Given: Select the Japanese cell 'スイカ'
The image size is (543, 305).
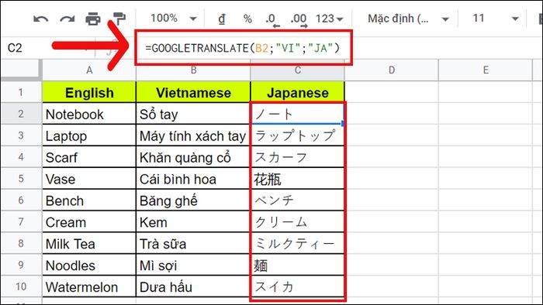Looking at the screenshot, I should tap(297, 286).
